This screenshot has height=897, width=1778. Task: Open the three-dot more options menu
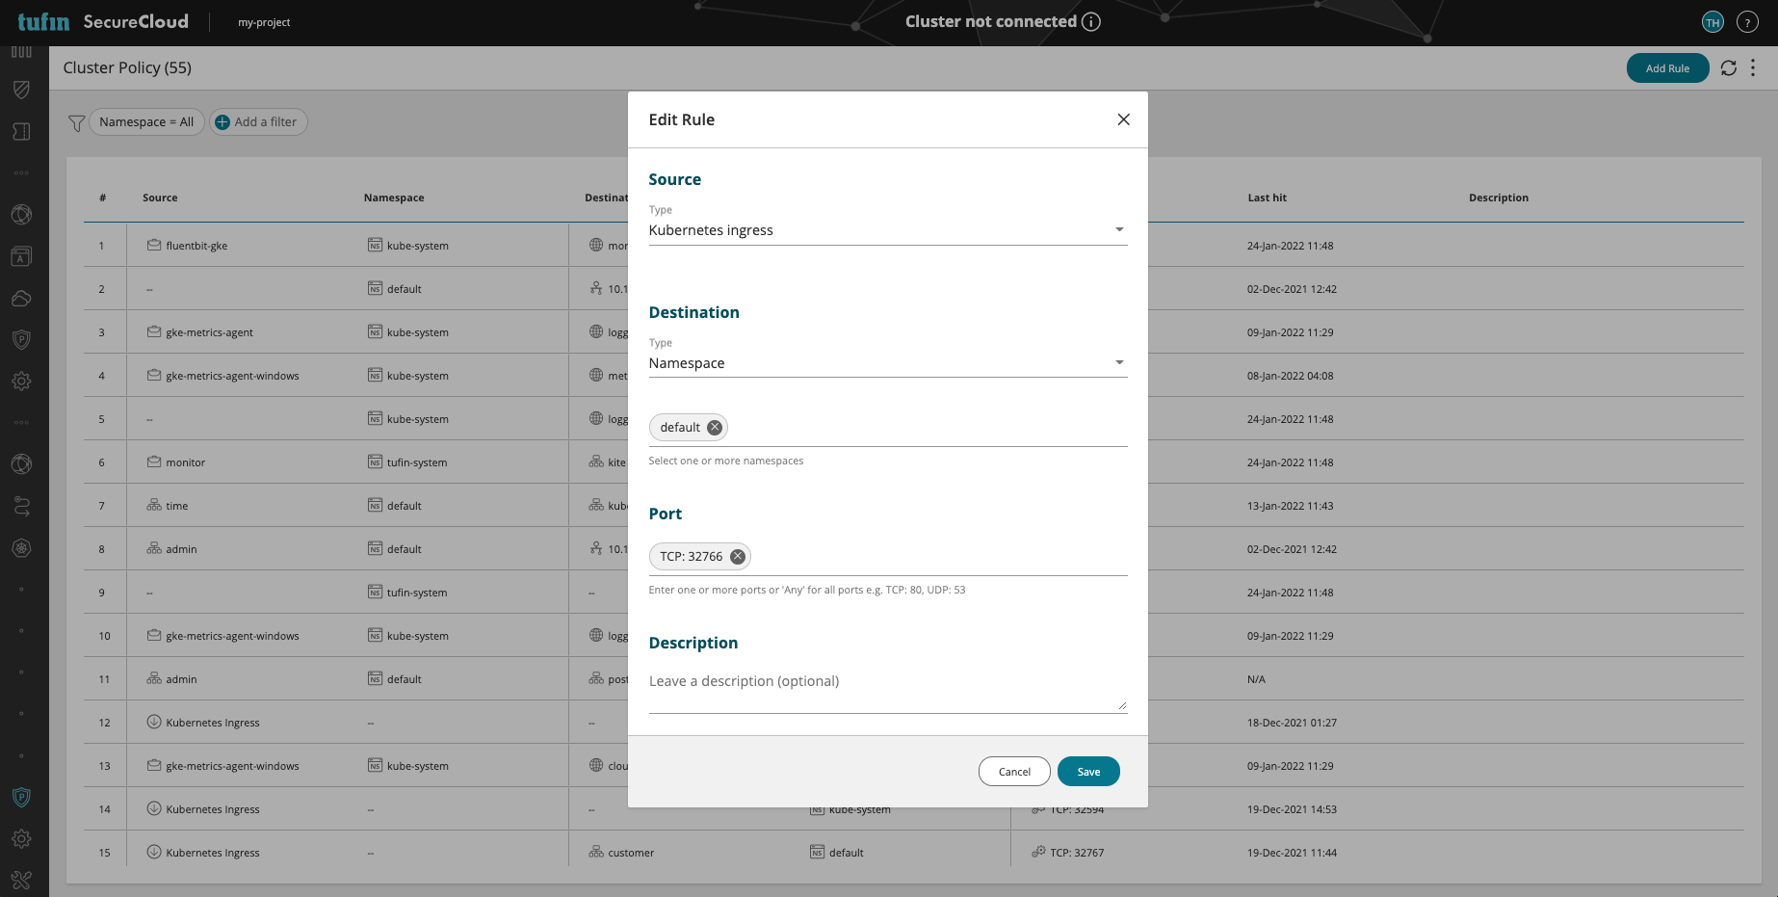point(1753,67)
